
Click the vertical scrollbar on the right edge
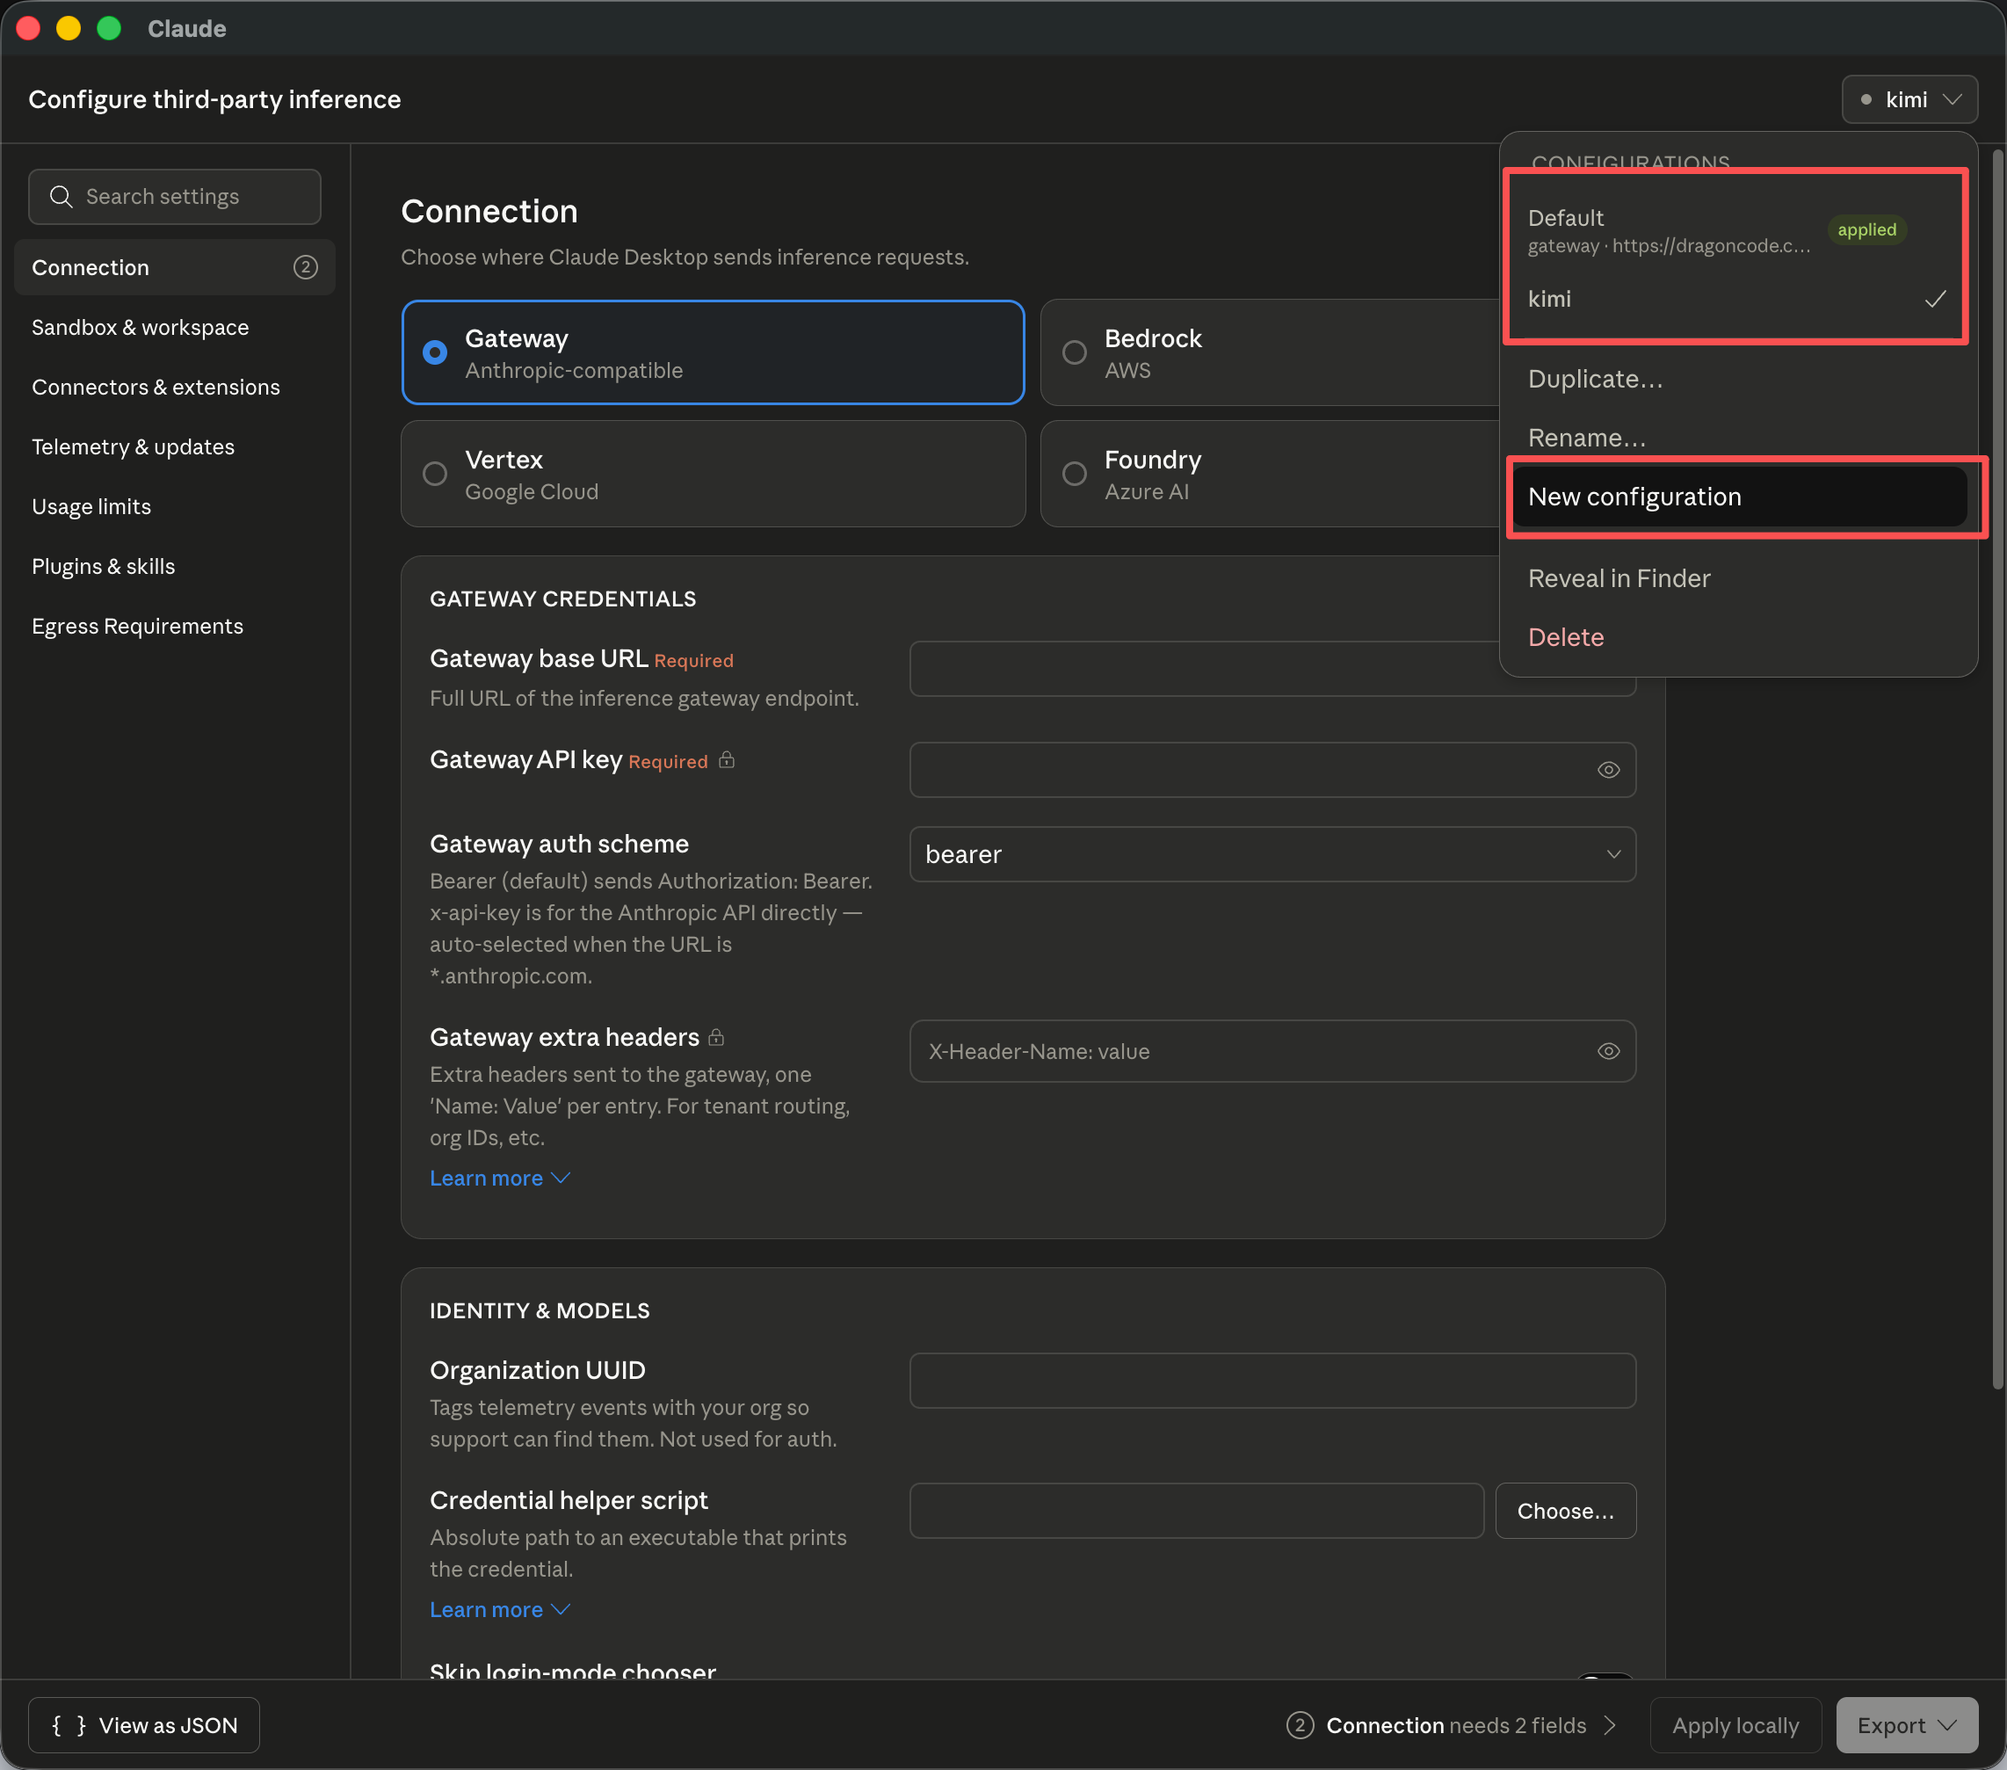(x=1996, y=766)
